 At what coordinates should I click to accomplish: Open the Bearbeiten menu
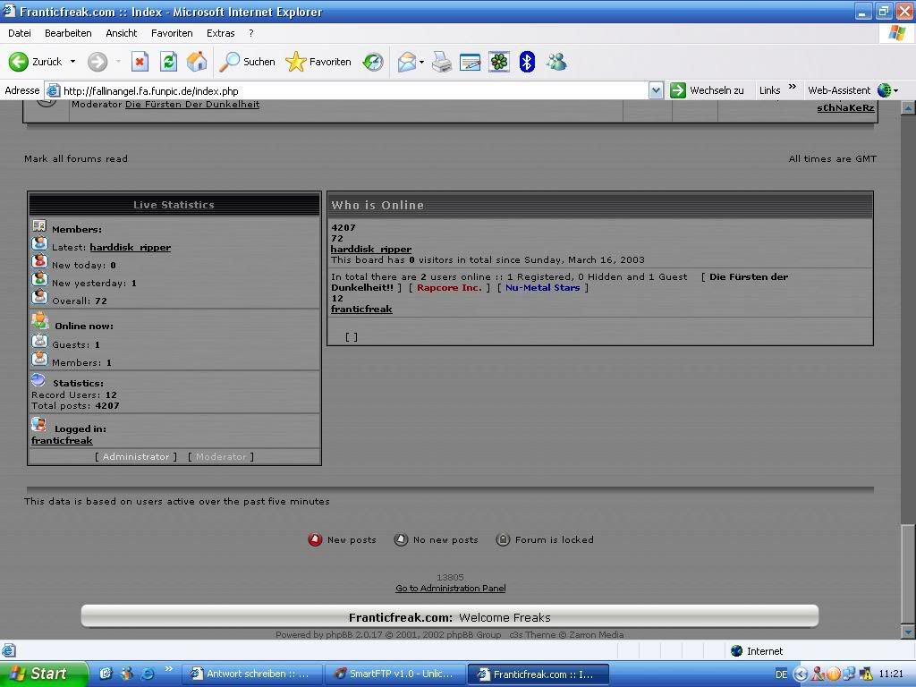68,33
